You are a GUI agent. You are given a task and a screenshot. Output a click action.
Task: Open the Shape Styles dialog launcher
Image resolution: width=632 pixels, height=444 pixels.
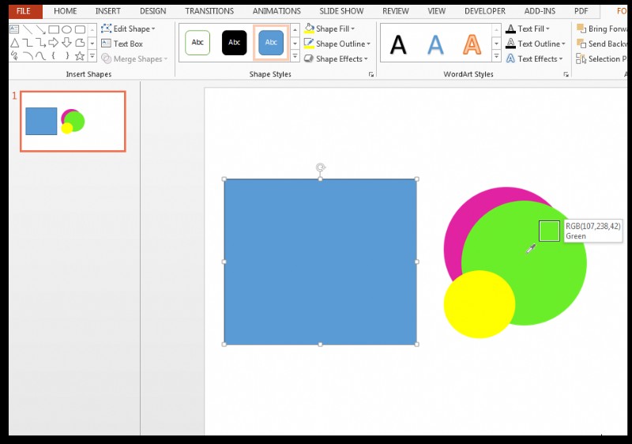371,74
